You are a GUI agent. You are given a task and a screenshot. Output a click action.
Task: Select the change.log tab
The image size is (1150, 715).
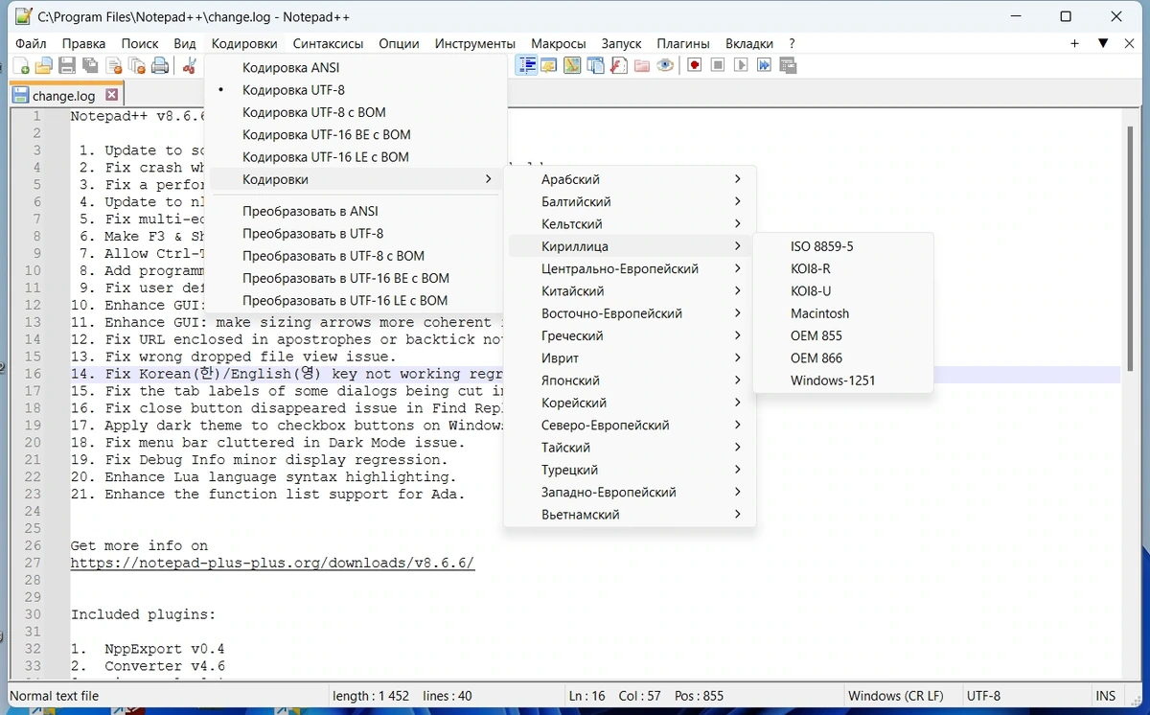[x=64, y=95]
